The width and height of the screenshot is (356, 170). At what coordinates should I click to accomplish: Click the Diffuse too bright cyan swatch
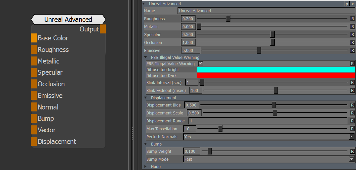(x=276, y=70)
